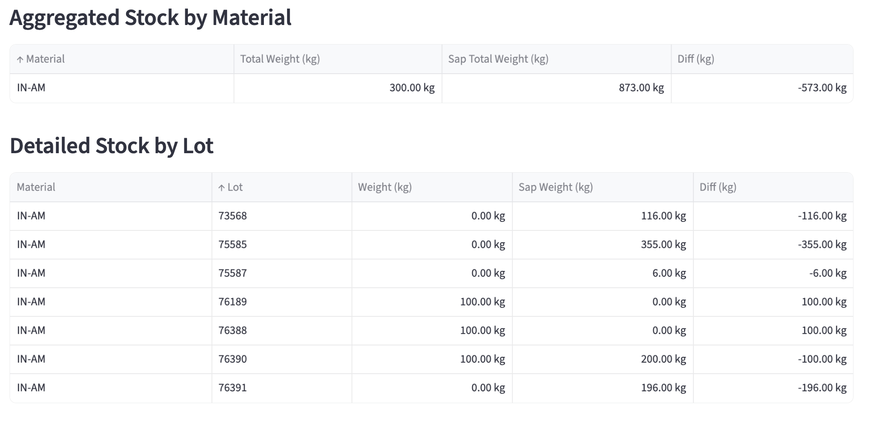Viewport: 879px width, 430px height.
Task: Sort by the Total Weight (kg) column header
Action: (x=279, y=59)
